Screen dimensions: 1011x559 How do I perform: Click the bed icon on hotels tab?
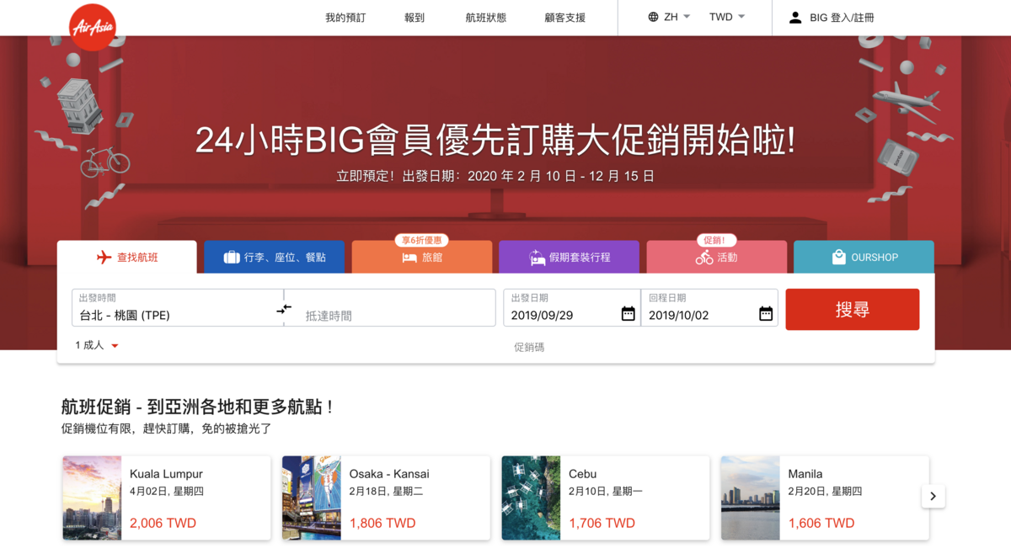point(409,258)
